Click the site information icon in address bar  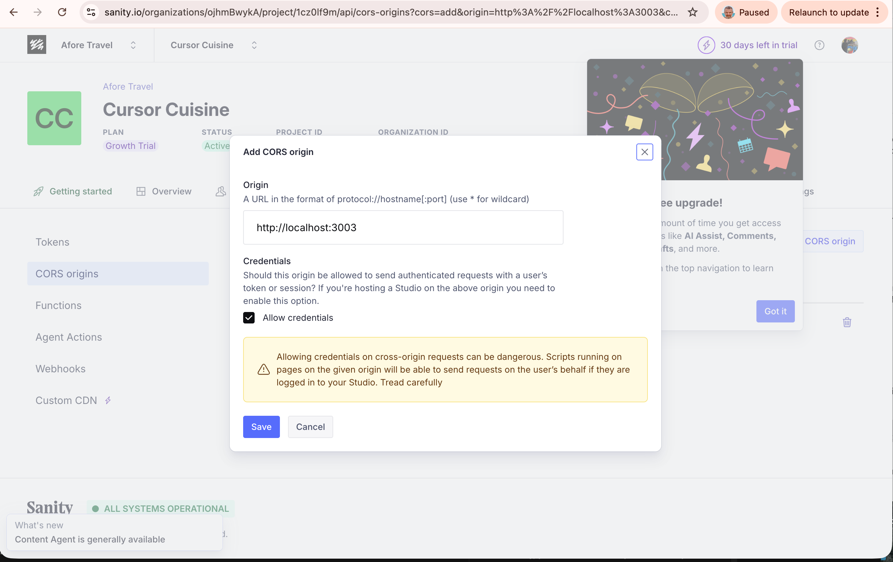(x=91, y=12)
